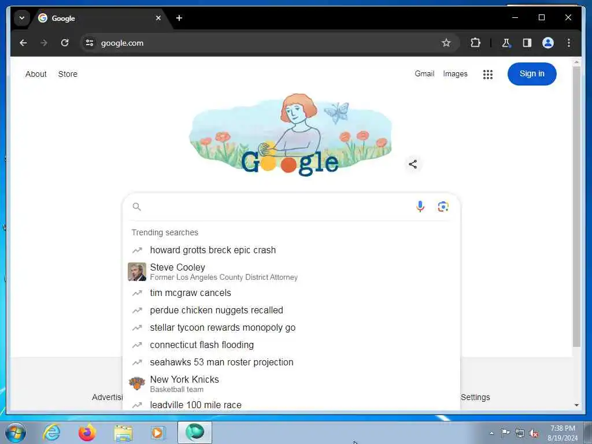Select 'leadville 100 mile race' suggestion
592x444 pixels.
click(x=291, y=405)
